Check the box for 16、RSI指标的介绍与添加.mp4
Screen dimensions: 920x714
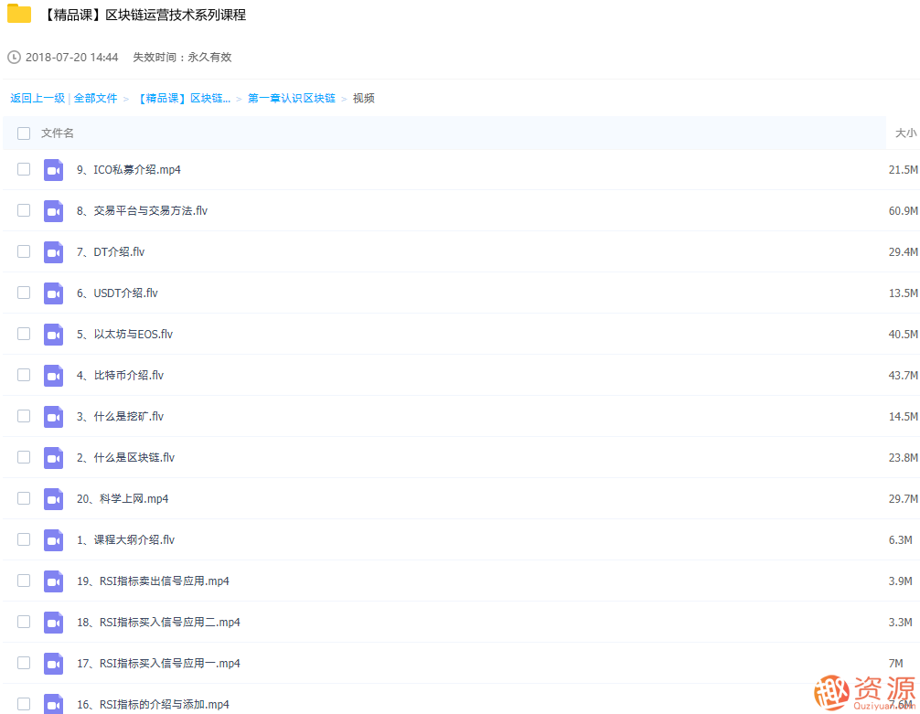pyautogui.click(x=24, y=703)
